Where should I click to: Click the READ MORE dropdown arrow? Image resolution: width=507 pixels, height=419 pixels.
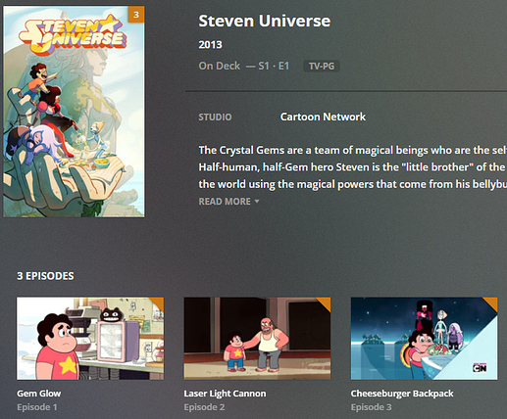coord(257,202)
